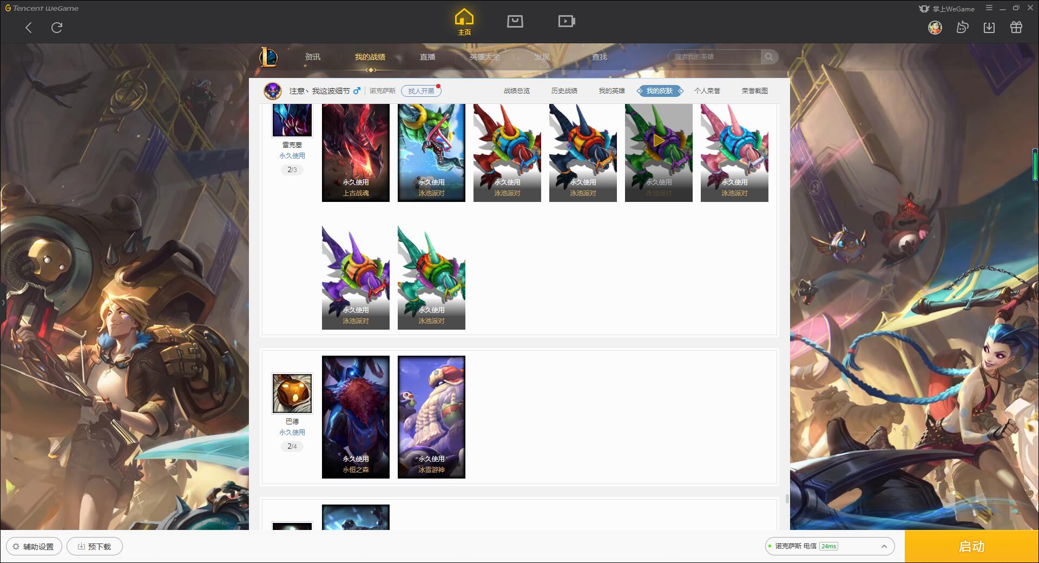Open the hamburger main menu icon
Image resolution: width=1039 pixels, height=563 pixels.
989,8
